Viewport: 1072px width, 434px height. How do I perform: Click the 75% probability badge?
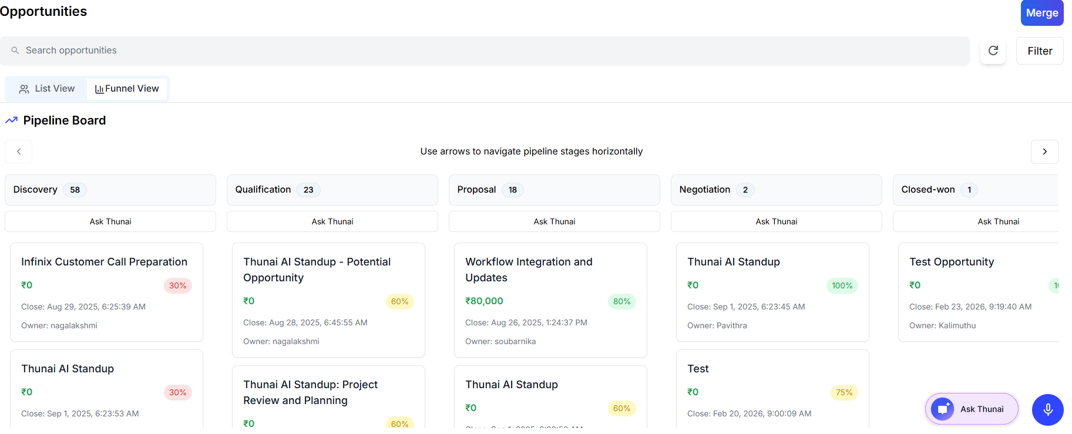coord(844,392)
